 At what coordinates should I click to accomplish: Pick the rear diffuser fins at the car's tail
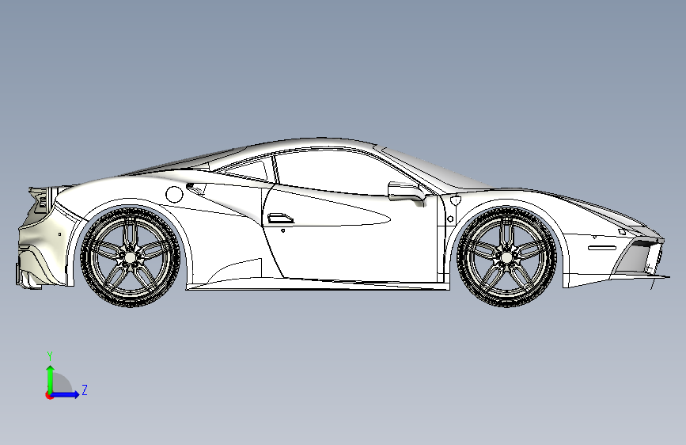(30, 278)
